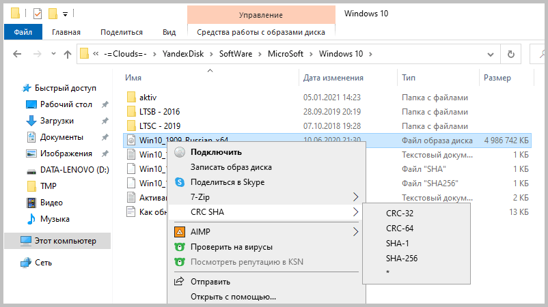Sort by Тип column header
548x307 pixels.
click(409, 78)
